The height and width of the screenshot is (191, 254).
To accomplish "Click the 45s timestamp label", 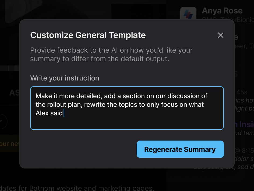I will pyautogui.click(x=242, y=92).
